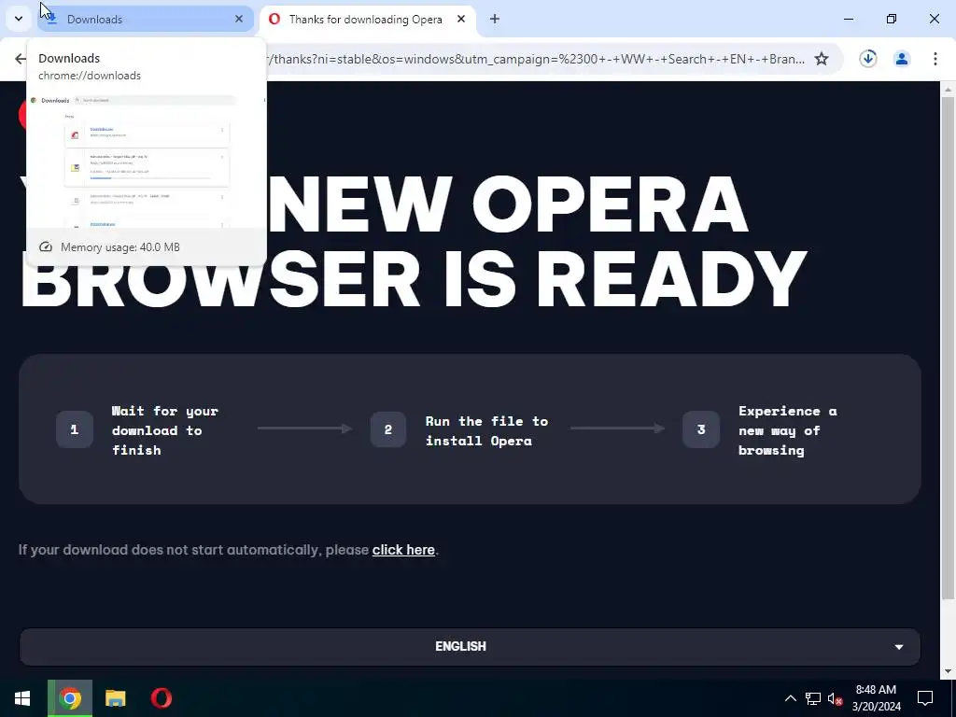The height and width of the screenshot is (717, 956).
Task: Click 'Memory usage: 40.0 MB' text
Action: click(120, 246)
